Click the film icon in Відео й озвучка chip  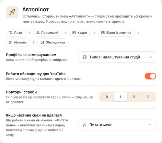[x=103, y=33]
